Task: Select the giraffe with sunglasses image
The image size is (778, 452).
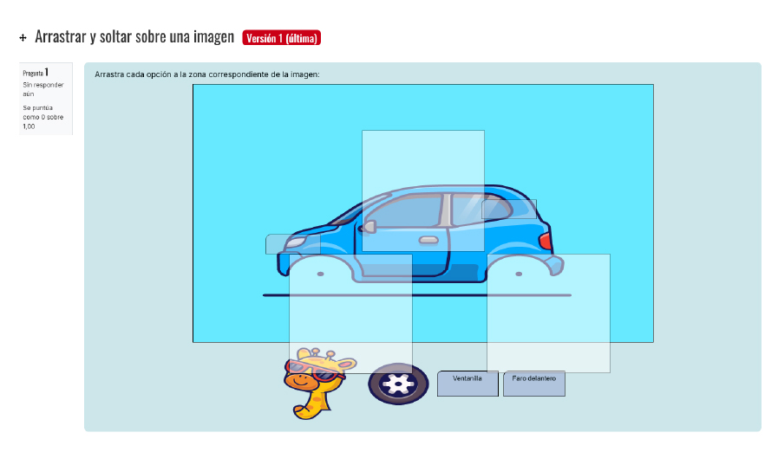Action: coord(317,383)
